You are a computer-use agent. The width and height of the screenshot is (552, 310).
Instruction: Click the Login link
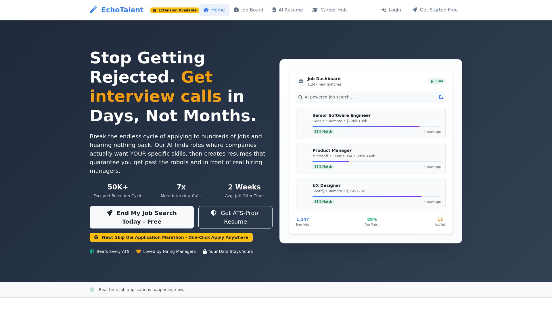pos(391,10)
